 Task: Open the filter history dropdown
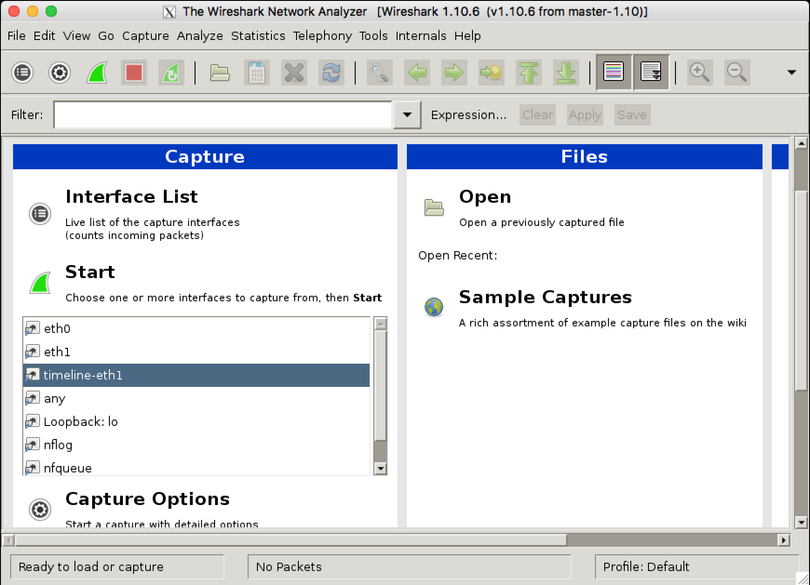(x=407, y=115)
